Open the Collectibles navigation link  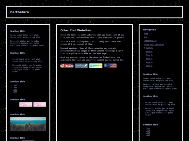pos(150,41)
